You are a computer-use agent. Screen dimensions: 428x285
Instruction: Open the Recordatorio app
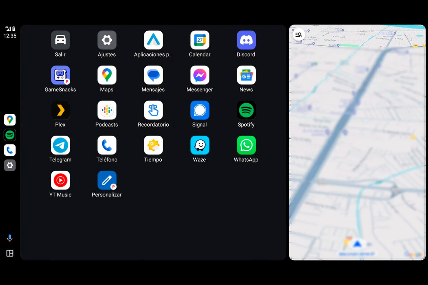point(153,110)
